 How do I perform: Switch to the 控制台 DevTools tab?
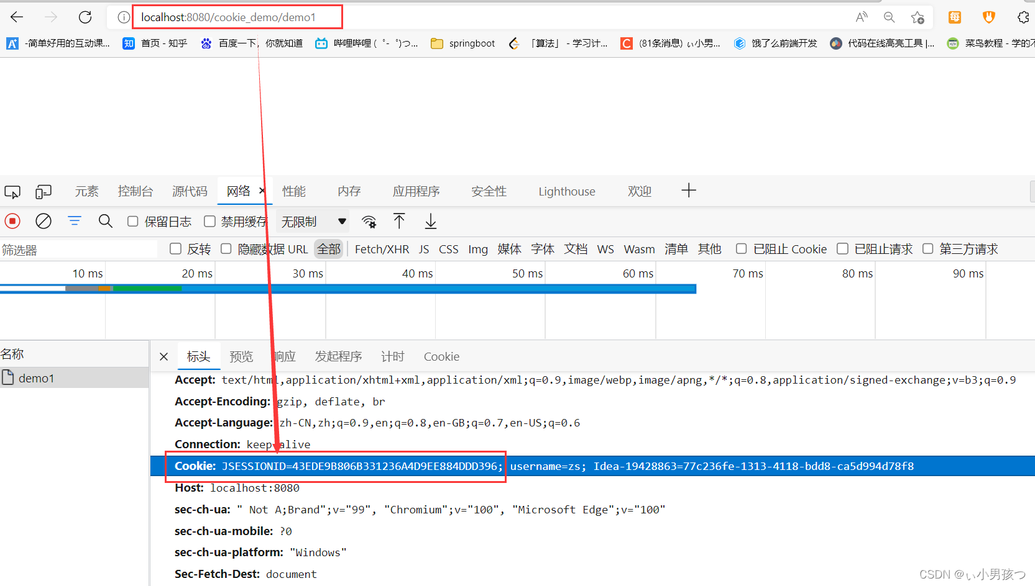(136, 191)
